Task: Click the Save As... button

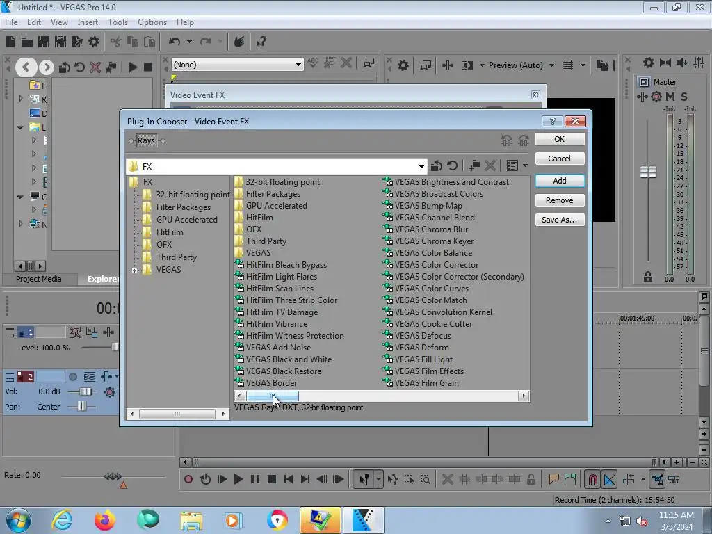Action: click(x=560, y=220)
